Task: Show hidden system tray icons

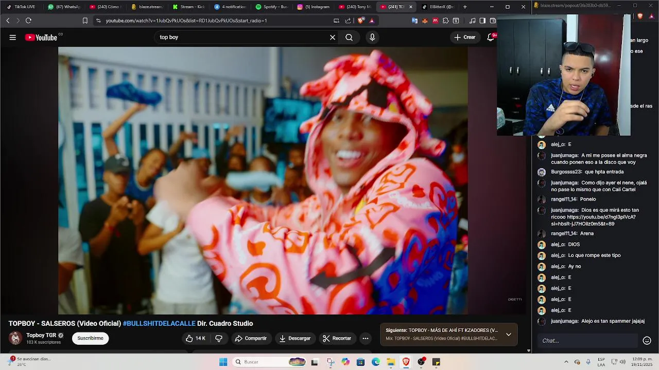Action: click(x=566, y=362)
